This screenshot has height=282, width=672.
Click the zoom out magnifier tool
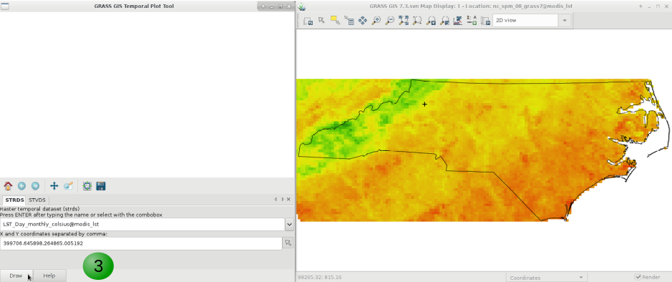(389, 21)
